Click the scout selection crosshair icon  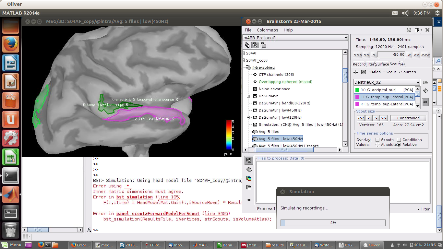point(356,72)
